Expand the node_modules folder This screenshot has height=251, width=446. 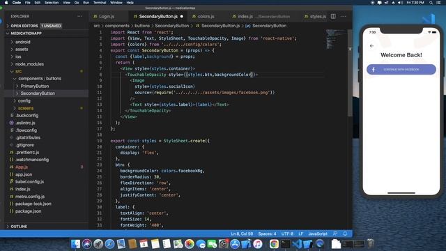[x=29, y=64]
